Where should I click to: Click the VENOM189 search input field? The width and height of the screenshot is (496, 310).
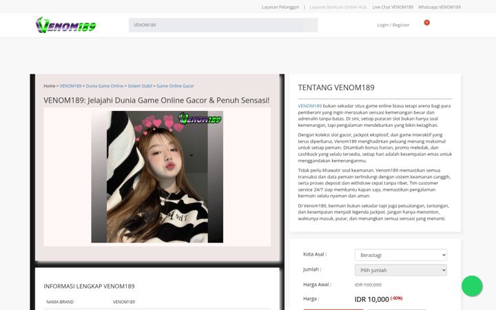point(216,25)
